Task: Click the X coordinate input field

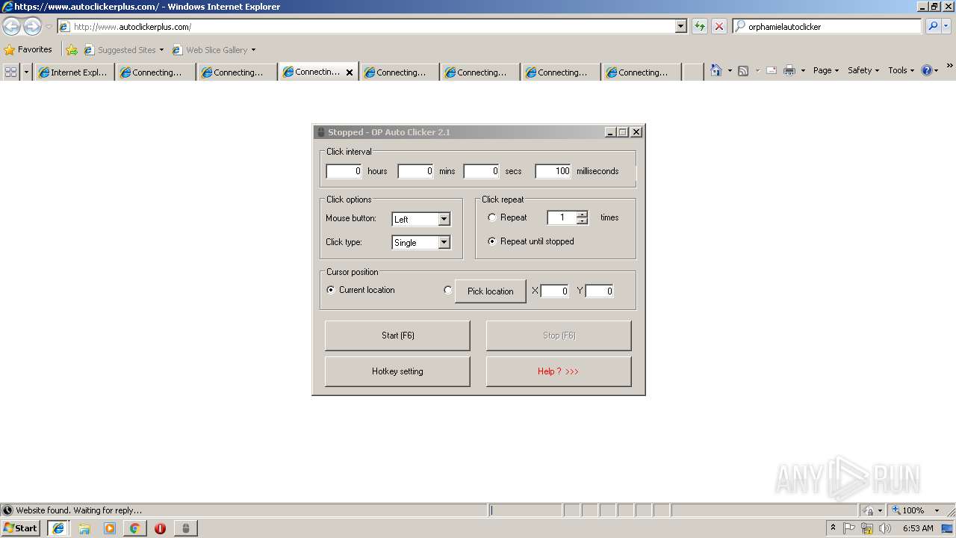Action: 555,291
